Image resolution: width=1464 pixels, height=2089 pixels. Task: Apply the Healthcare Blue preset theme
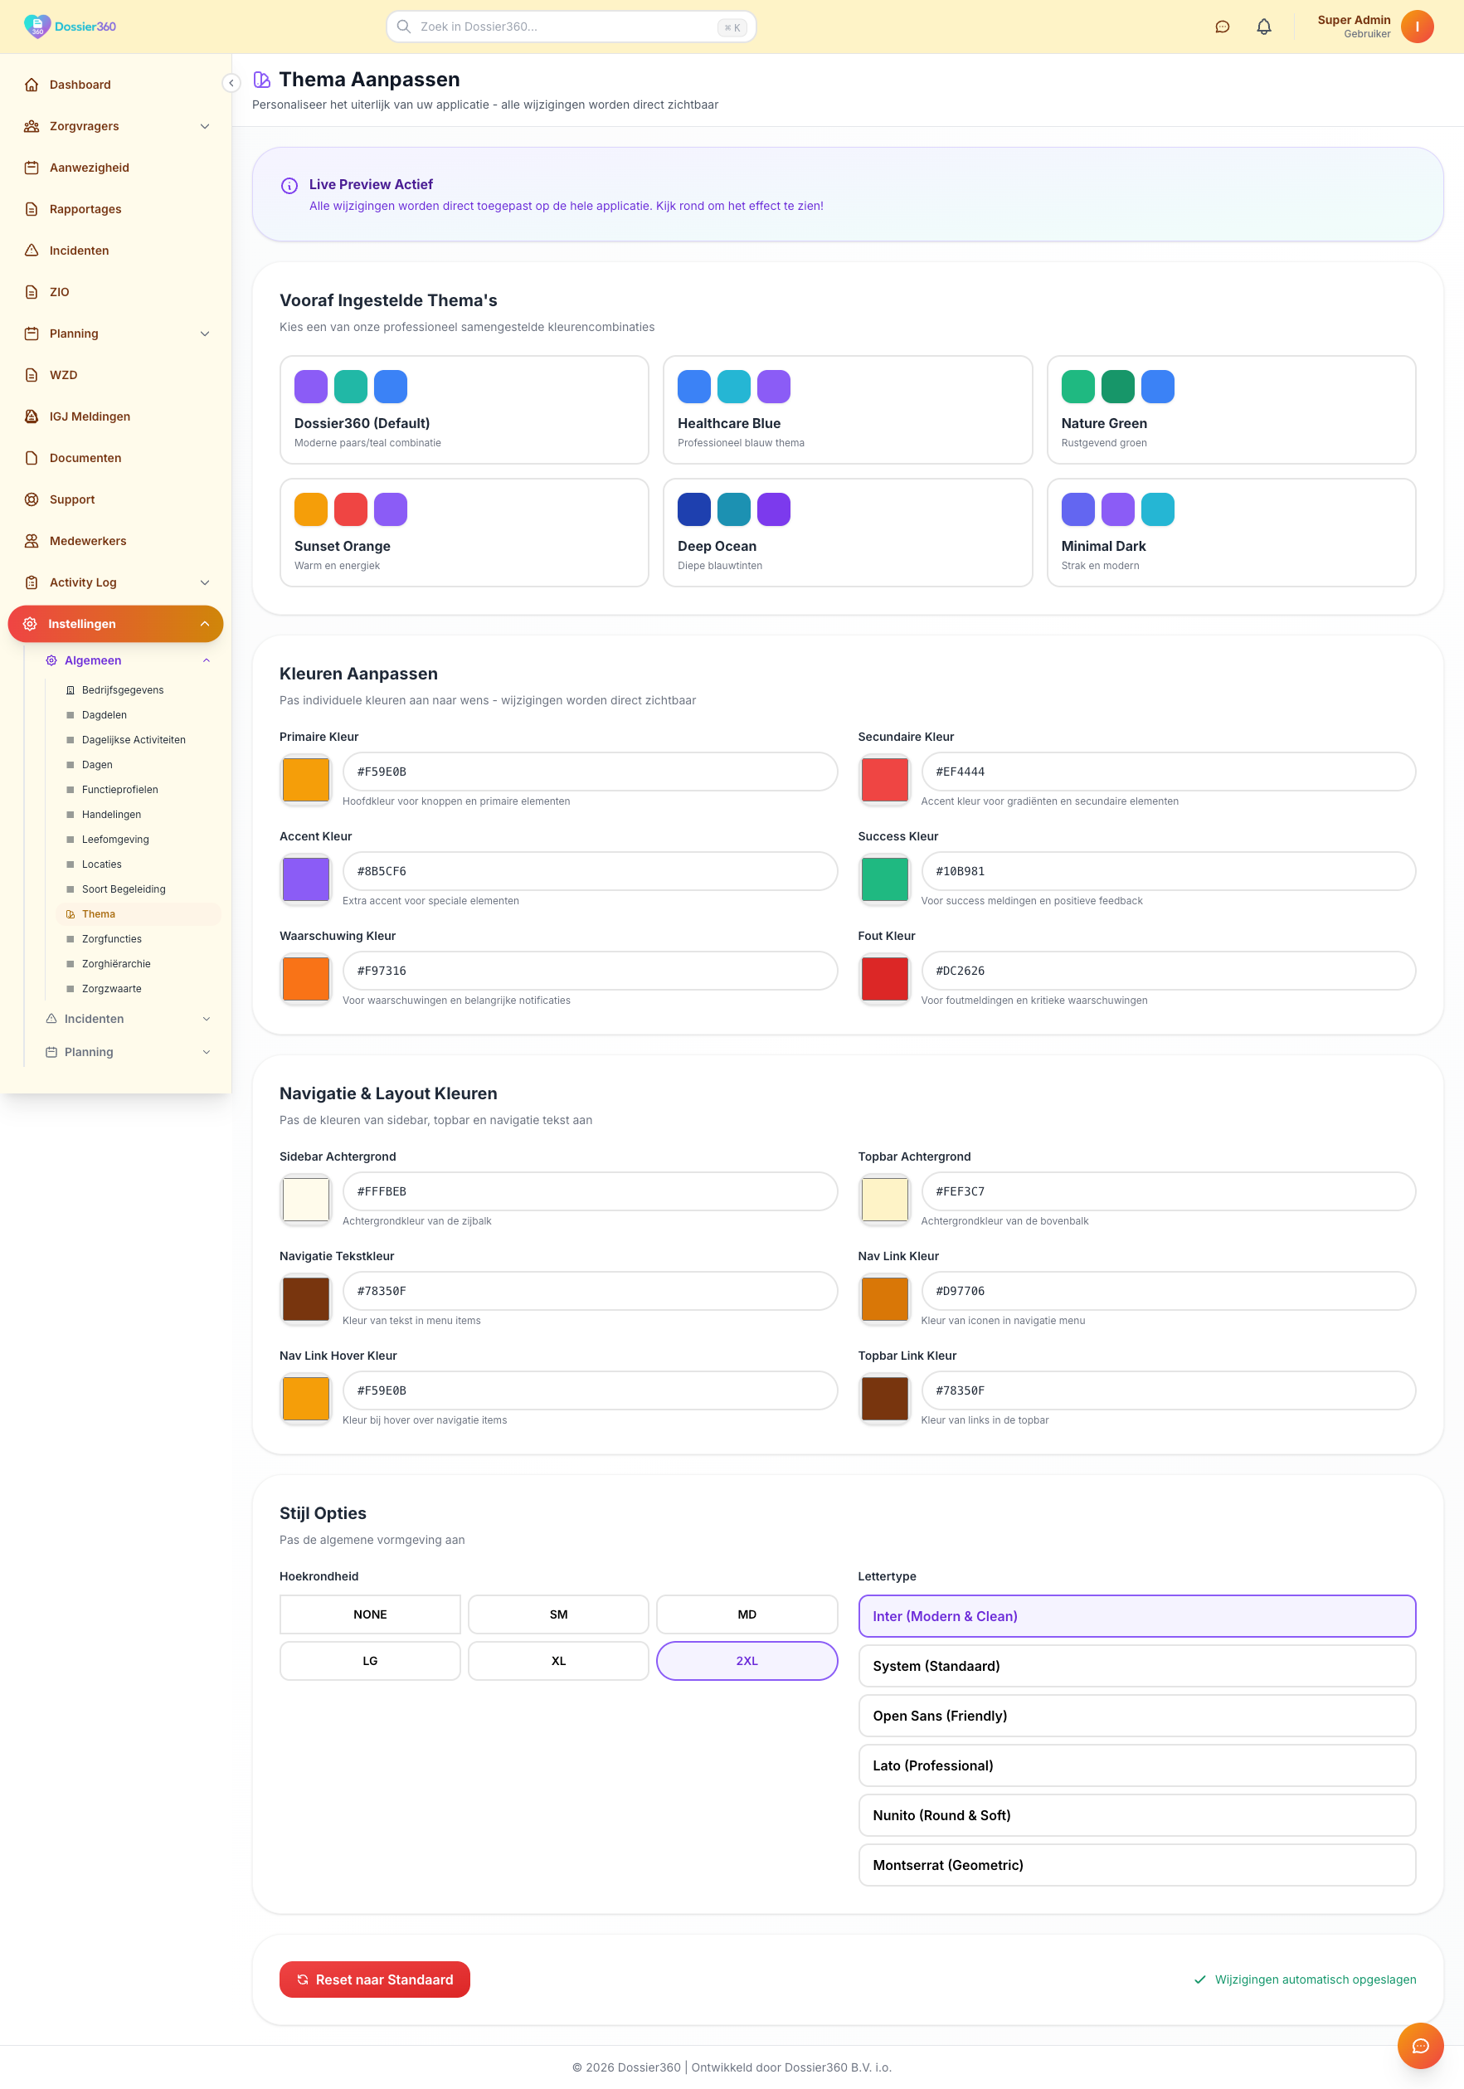[x=846, y=410]
